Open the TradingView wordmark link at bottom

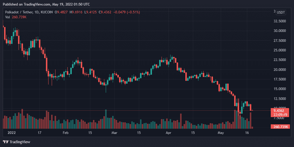tap(20, 142)
